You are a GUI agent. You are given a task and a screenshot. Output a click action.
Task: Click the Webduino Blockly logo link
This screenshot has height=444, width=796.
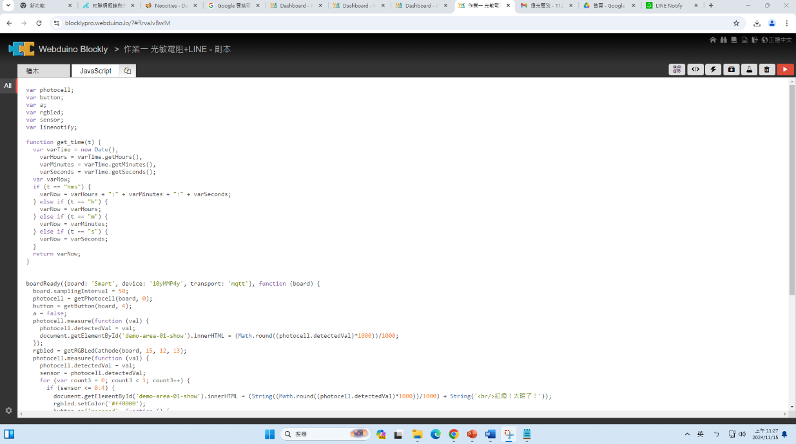[58, 49]
